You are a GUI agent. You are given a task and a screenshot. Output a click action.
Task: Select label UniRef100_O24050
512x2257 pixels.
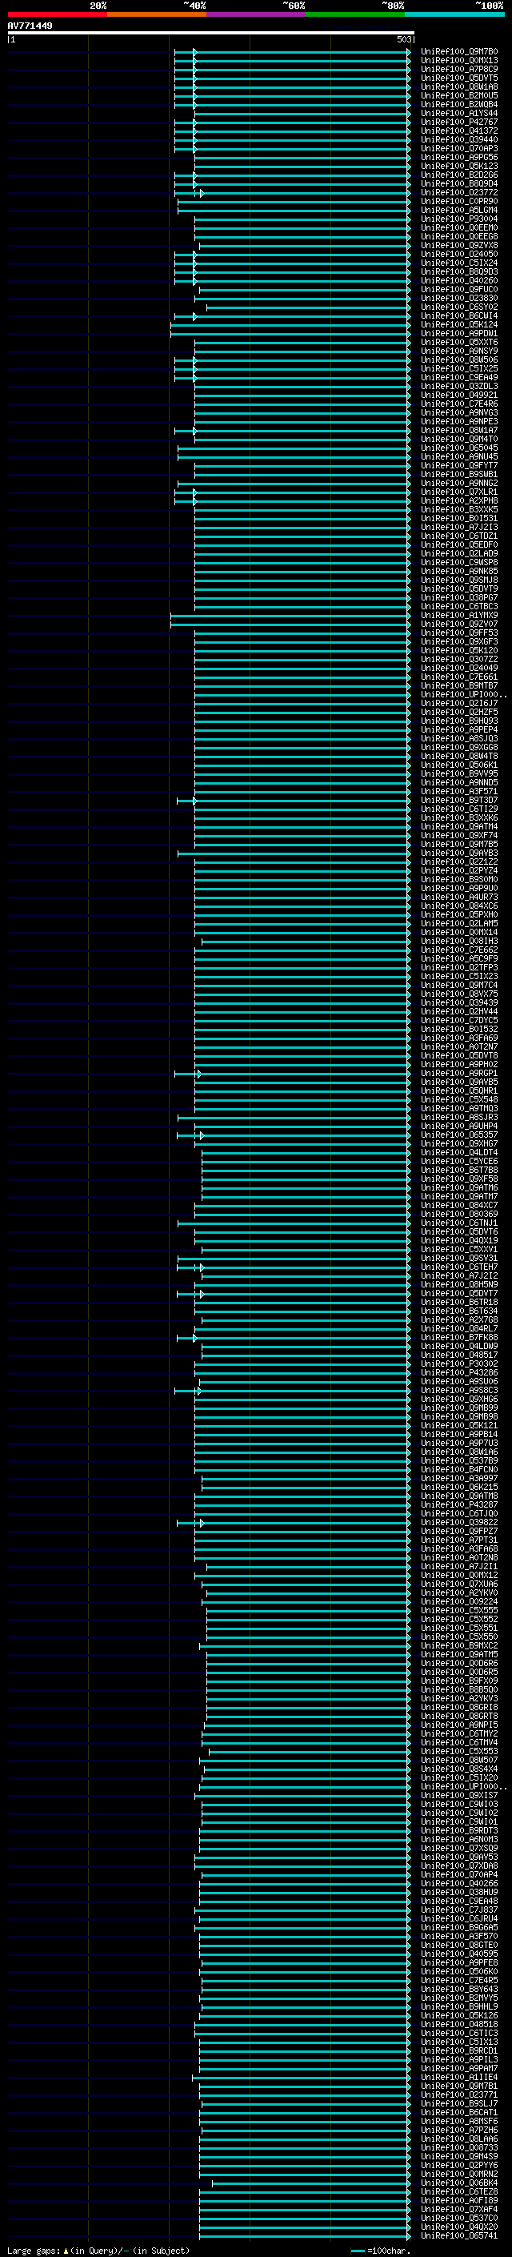458,254
